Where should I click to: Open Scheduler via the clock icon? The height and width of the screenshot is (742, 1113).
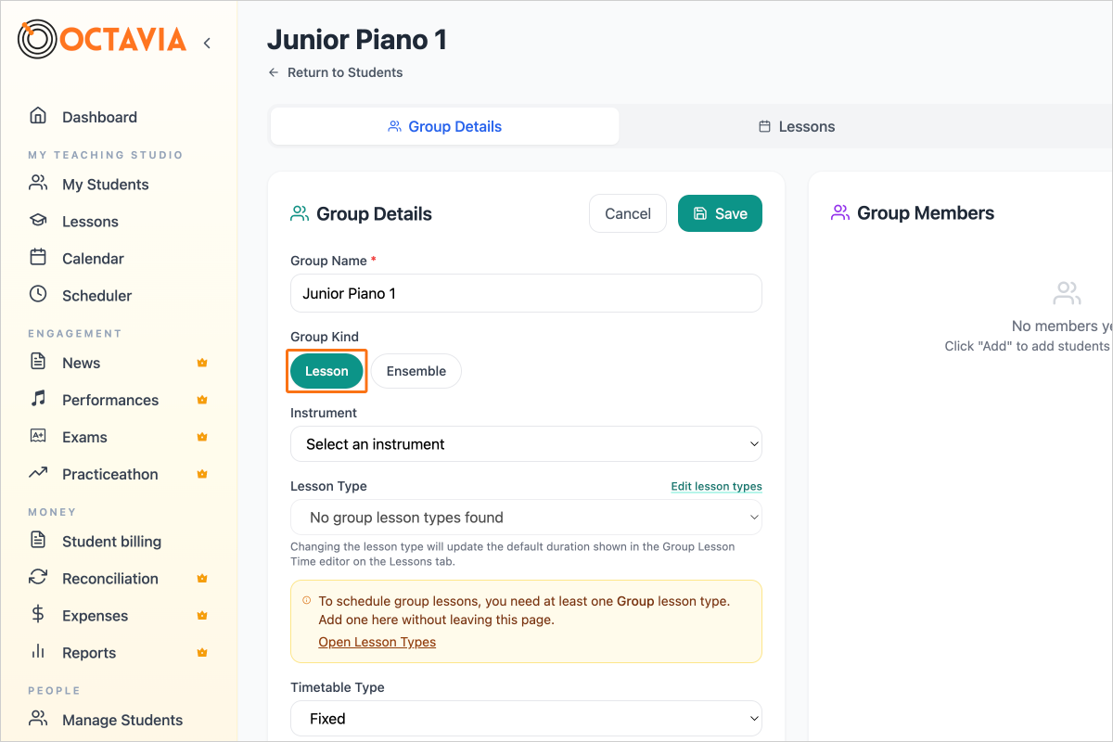click(x=38, y=295)
